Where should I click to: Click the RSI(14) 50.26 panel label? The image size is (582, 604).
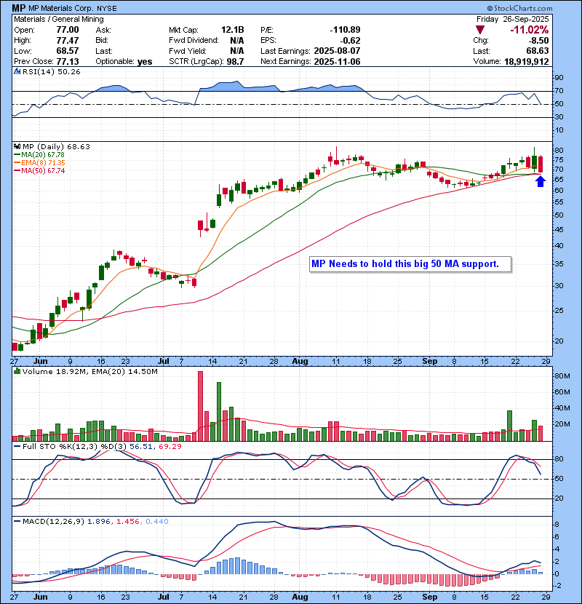51,71
